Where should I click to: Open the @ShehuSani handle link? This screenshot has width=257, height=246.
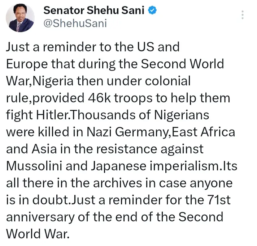(x=75, y=24)
